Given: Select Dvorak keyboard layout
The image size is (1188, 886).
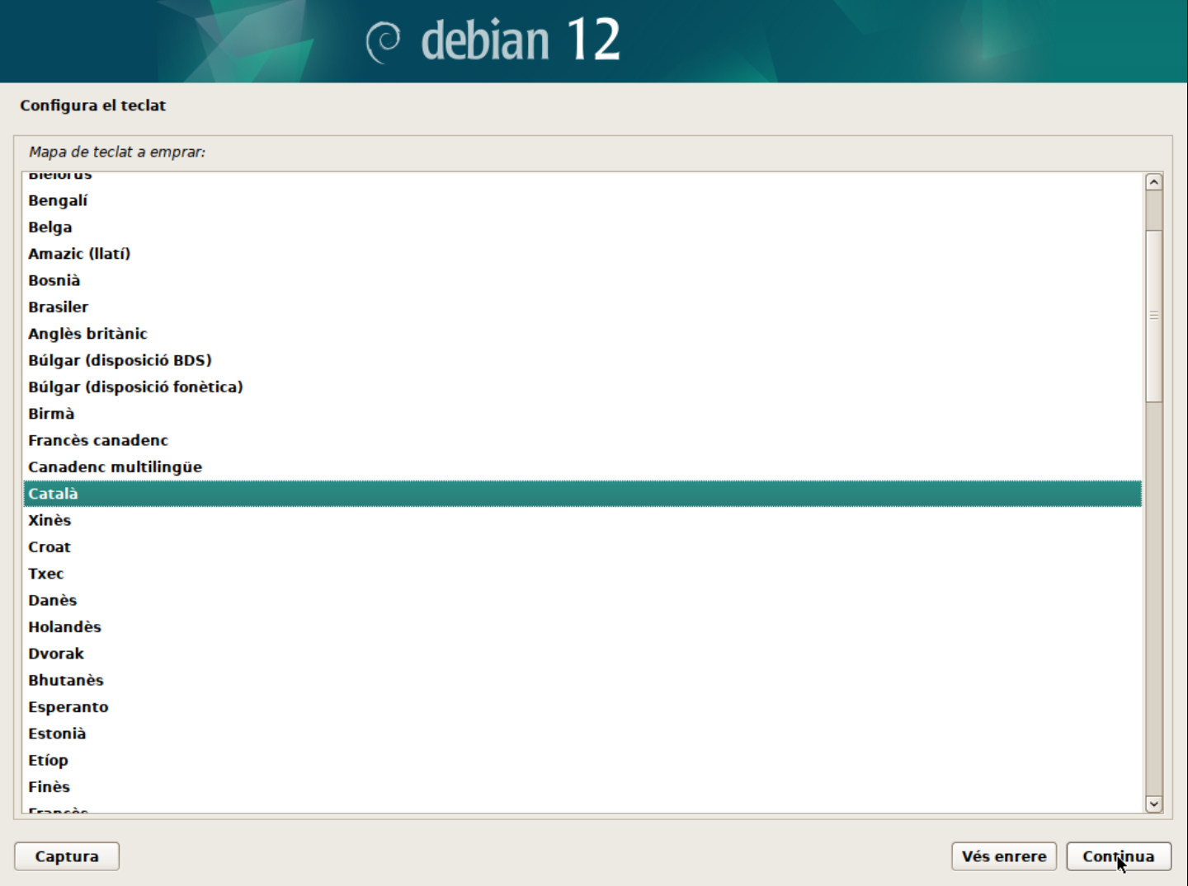Looking at the screenshot, I should click(582, 654).
